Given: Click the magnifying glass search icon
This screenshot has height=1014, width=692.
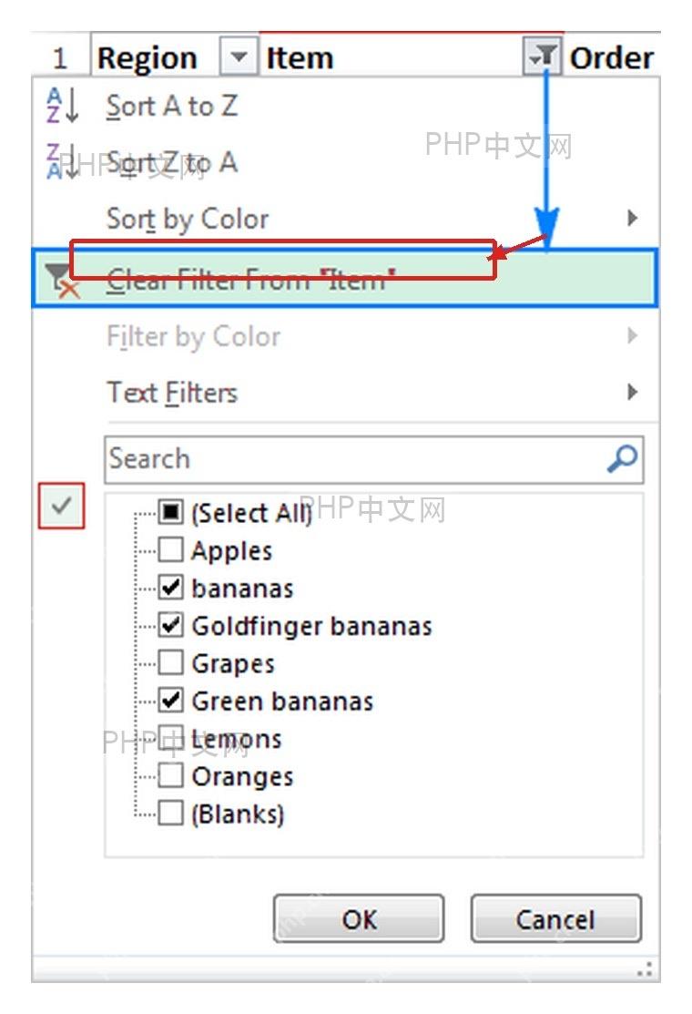Looking at the screenshot, I should (x=622, y=458).
